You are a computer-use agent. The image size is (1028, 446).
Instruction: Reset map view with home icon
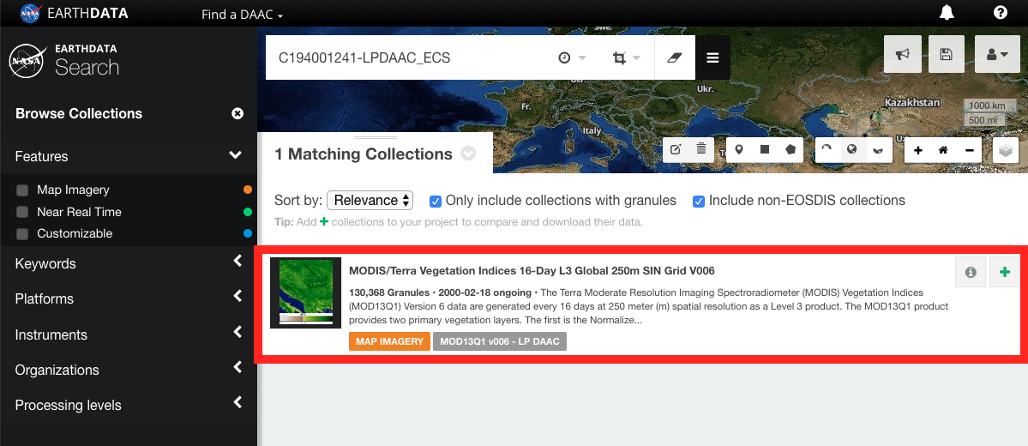pyautogui.click(x=943, y=150)
